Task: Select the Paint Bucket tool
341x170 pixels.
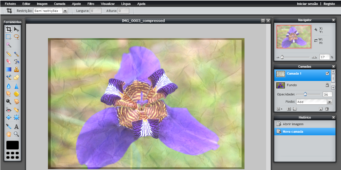Action: (x=16, y=62)
